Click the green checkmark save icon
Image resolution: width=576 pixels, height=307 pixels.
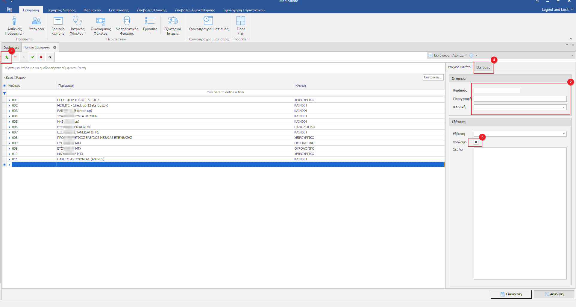coord(32,57)
